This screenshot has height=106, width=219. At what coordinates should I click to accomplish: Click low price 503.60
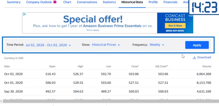[106, 83]
